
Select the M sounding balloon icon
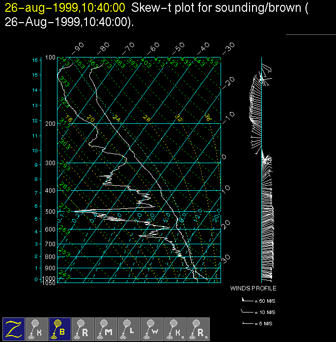[x=106, y=329]
